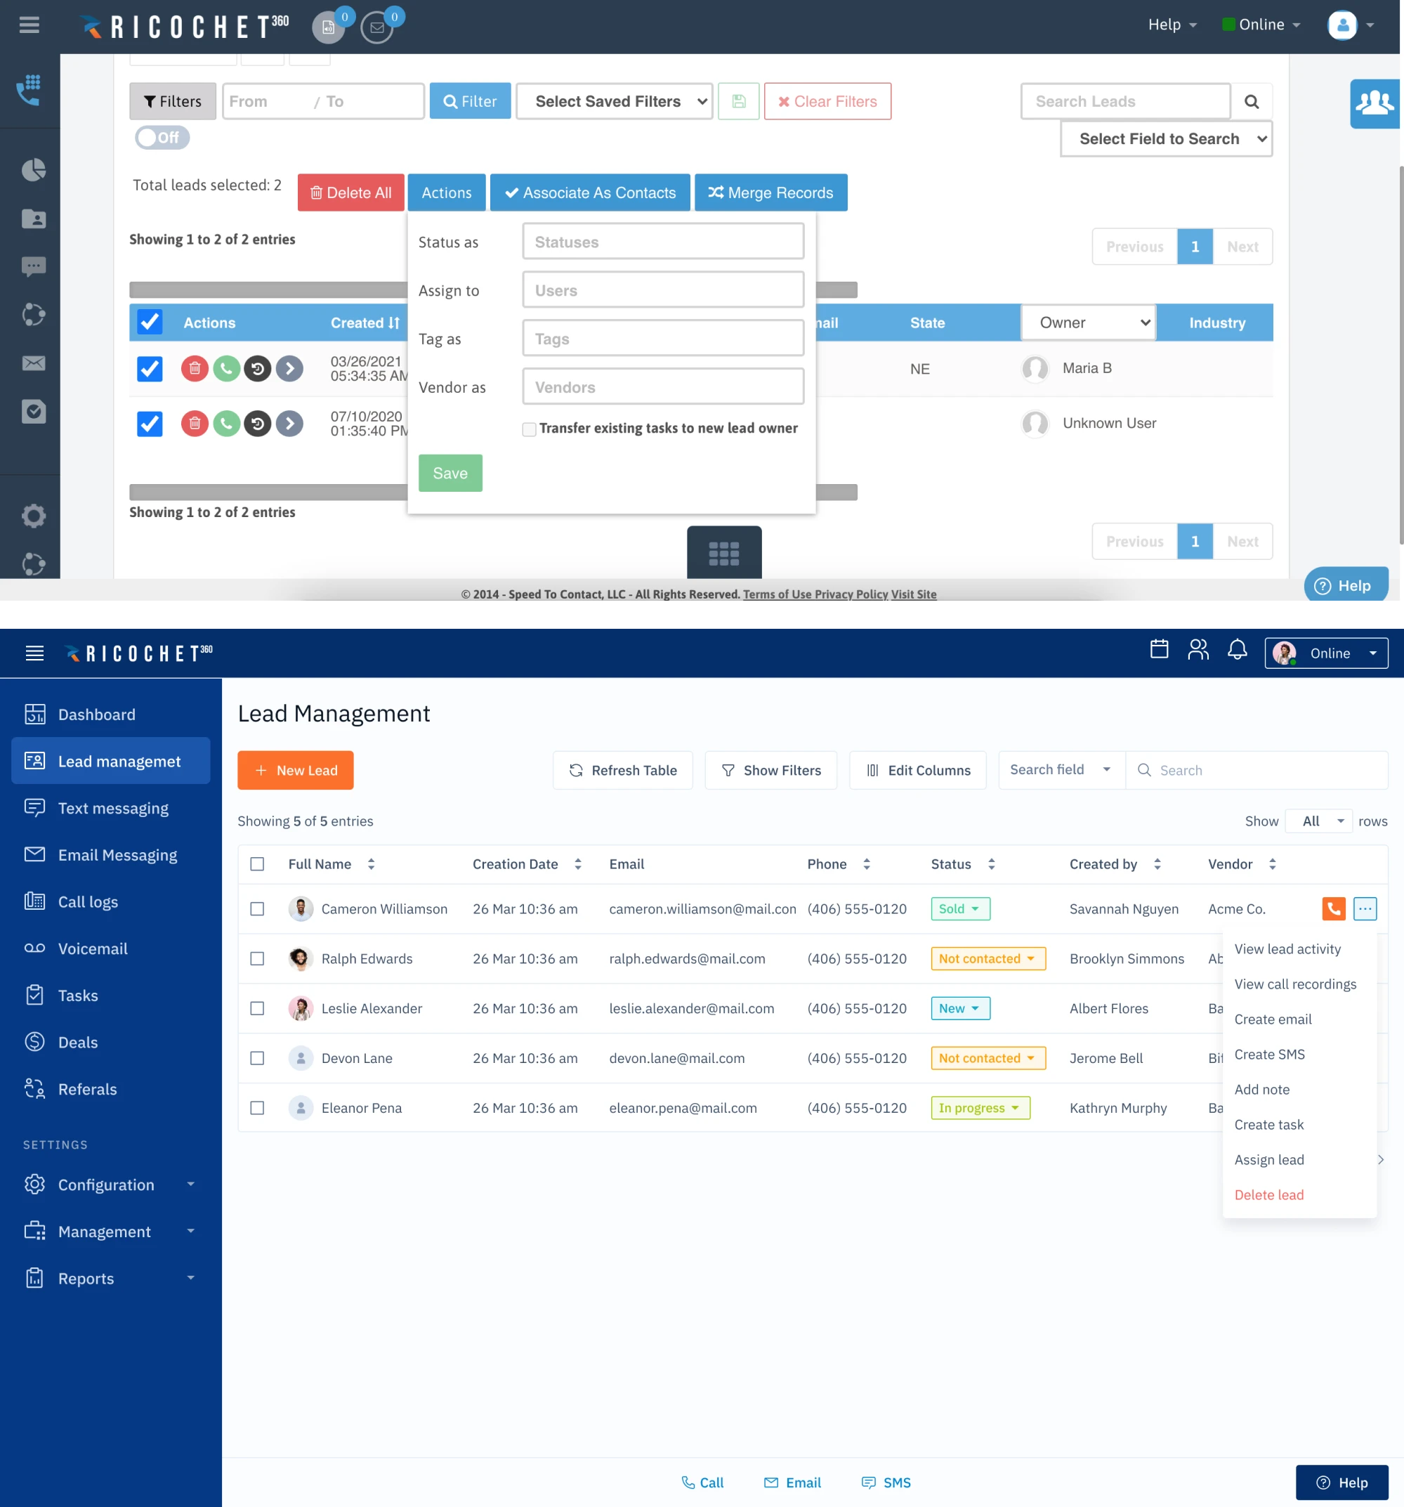
Task: Click the green call icon on the 03/26/2021 lead
Action: tap(227, 369)
